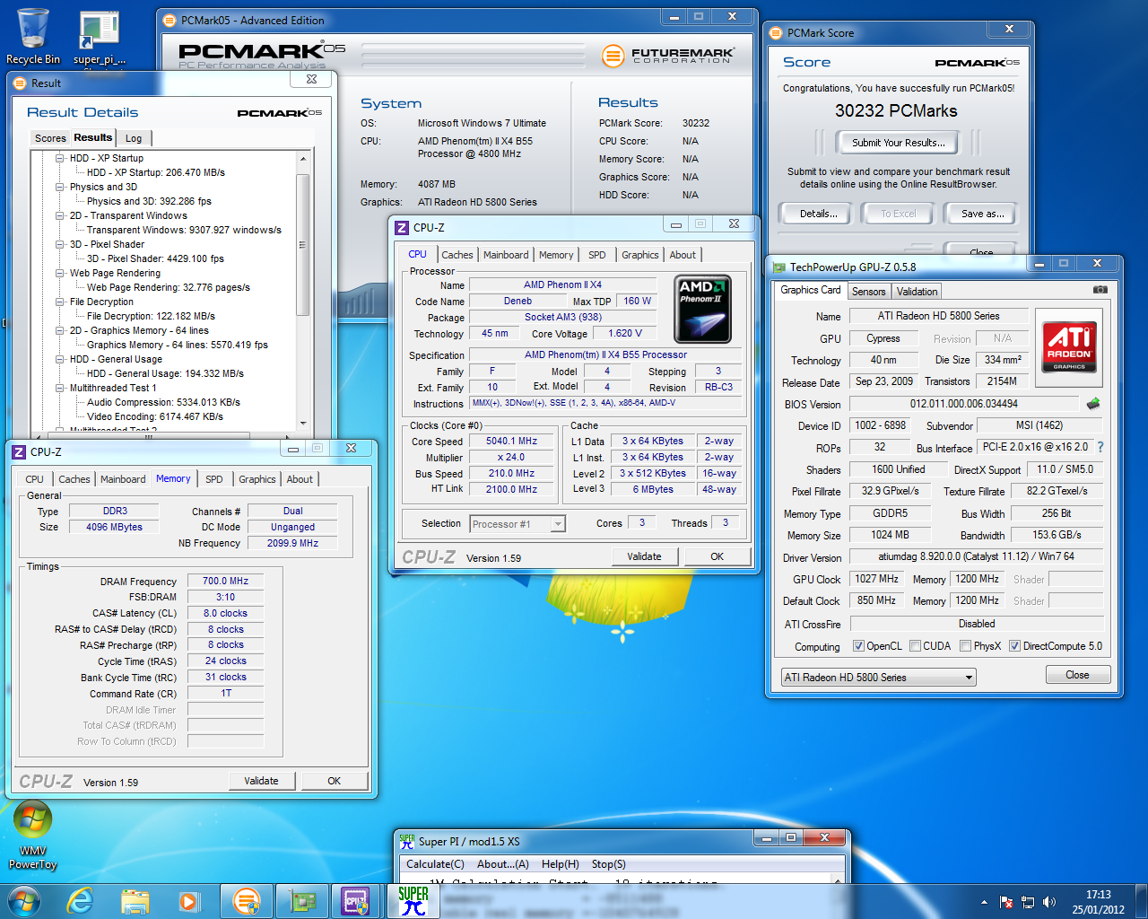This screenshot has width=1148, height=919.
Task: Toggle the CUDA checkbox in GPU-Z
Action: (x=915, y=646)
